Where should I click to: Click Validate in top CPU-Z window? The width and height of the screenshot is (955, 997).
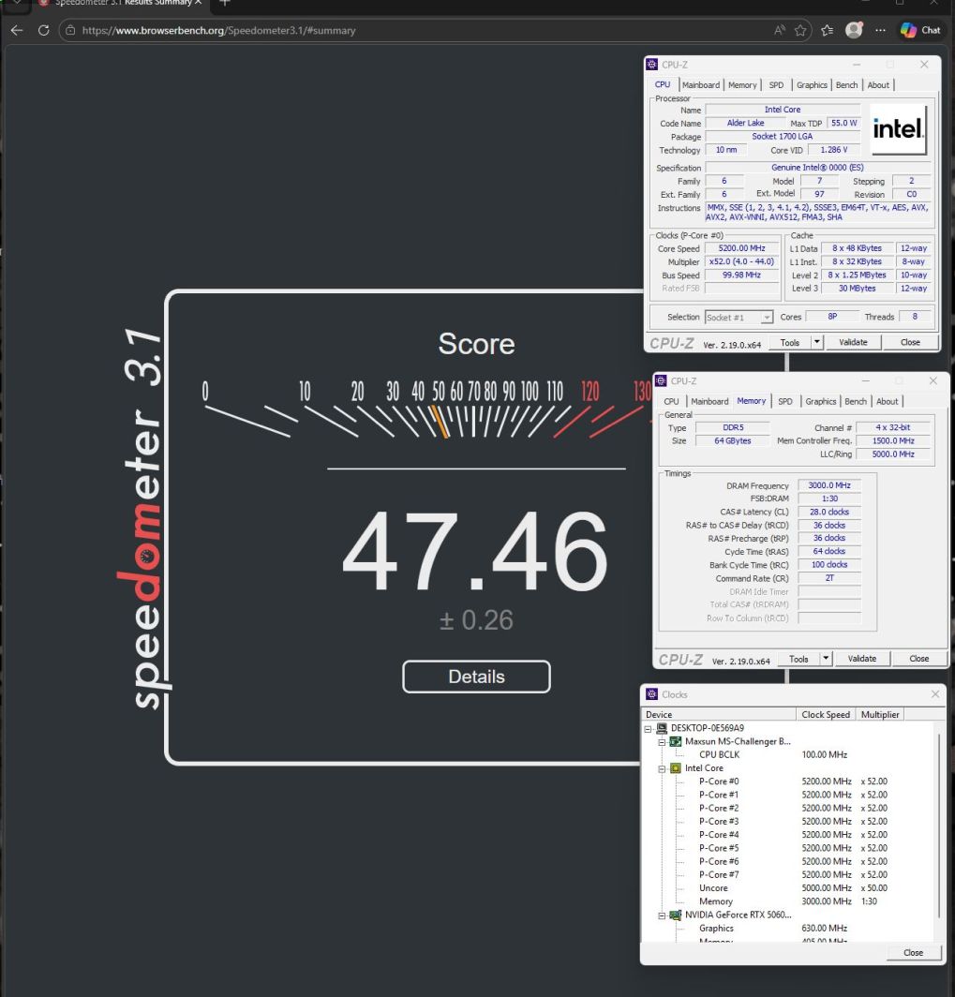pyautogui.click(x=853, y=342)
